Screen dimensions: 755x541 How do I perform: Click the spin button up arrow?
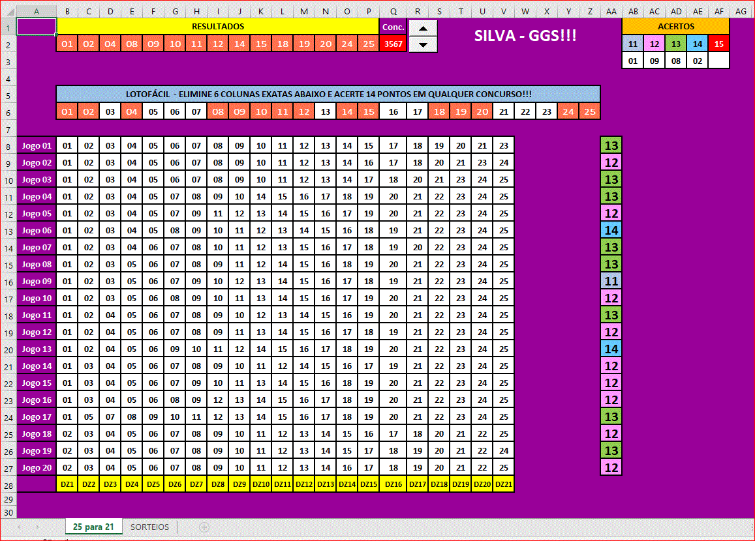pos(423,28)
